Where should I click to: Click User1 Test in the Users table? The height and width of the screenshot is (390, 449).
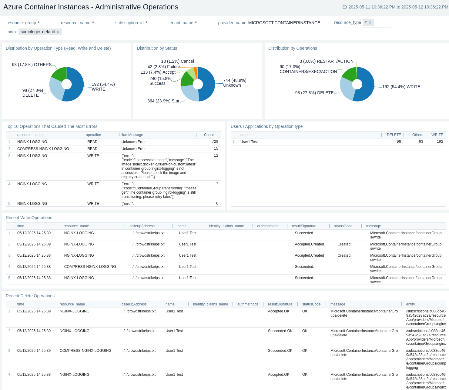[249, 142]
